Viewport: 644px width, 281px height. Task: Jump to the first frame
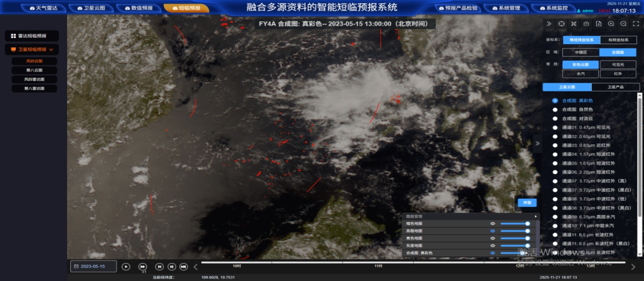(159, 267)
